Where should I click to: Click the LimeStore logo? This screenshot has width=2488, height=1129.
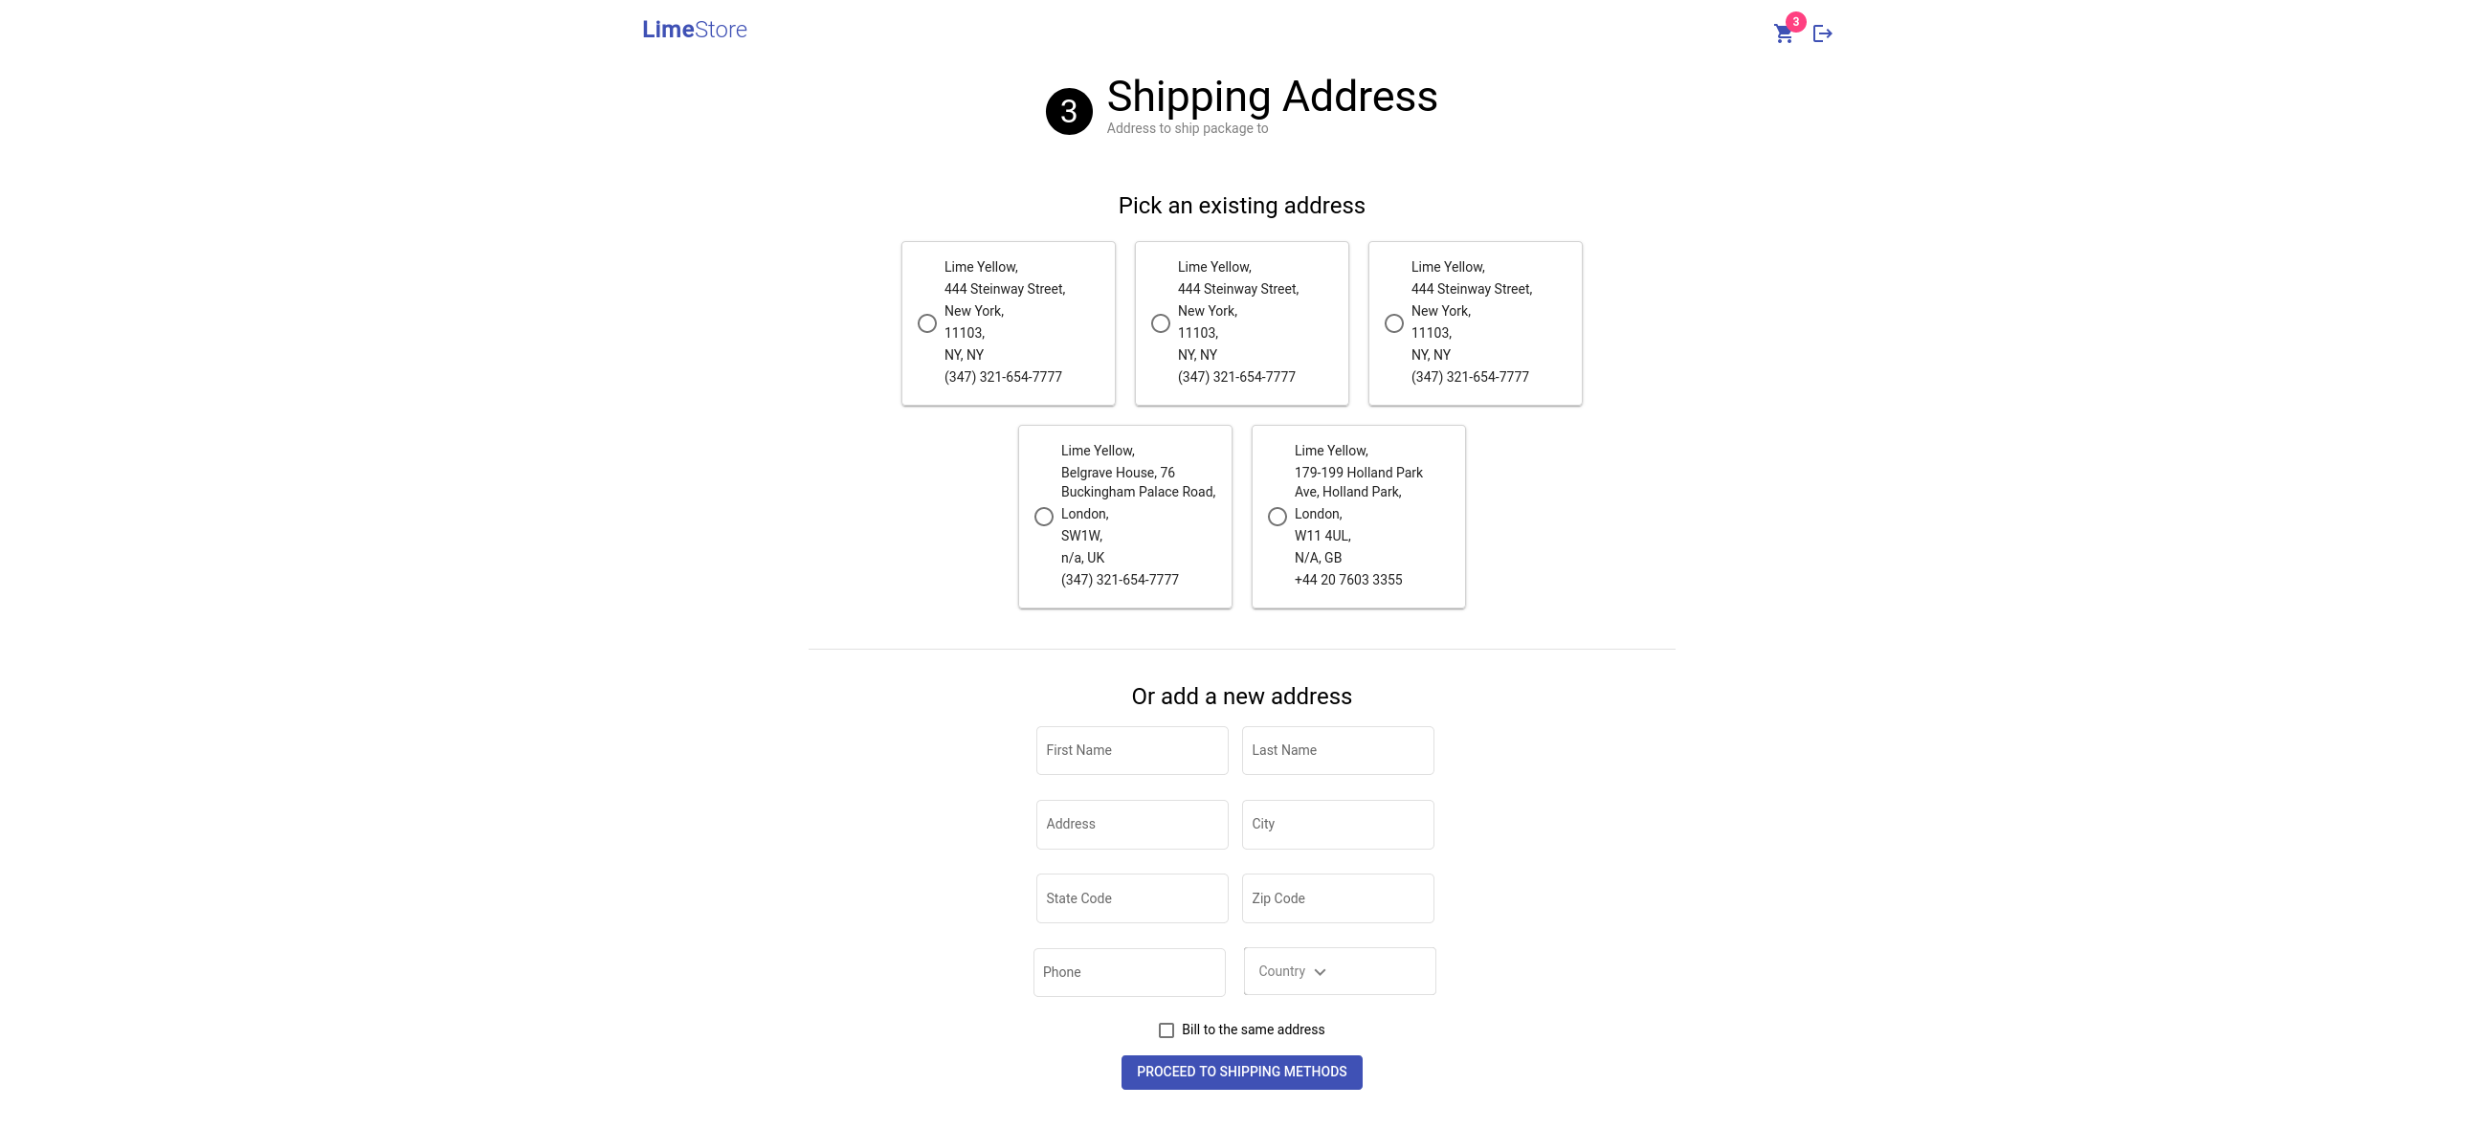click(694, 29)
